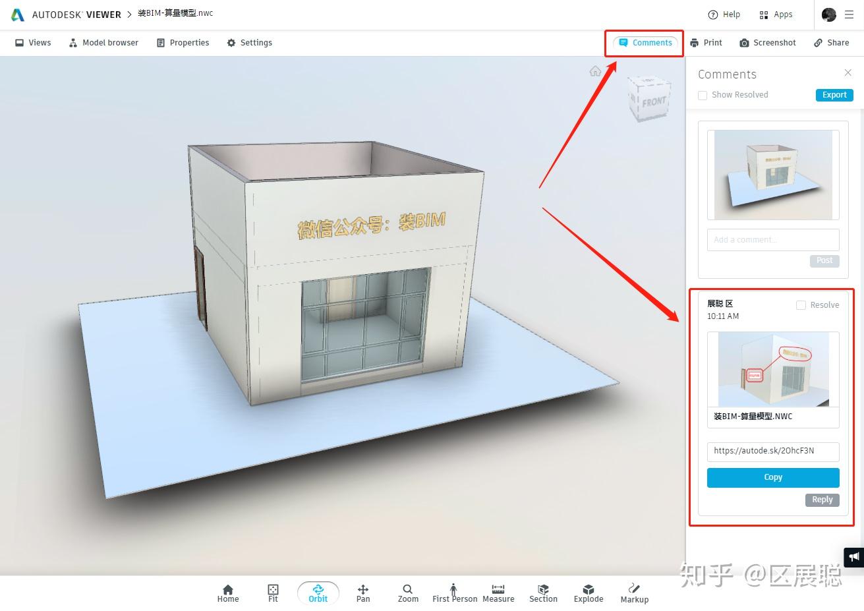Mark 展聪's comment as Resolve

click(x=801, y=305)
